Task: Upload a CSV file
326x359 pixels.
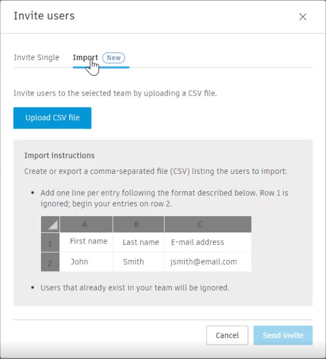Action: click(x=52, y=118)
